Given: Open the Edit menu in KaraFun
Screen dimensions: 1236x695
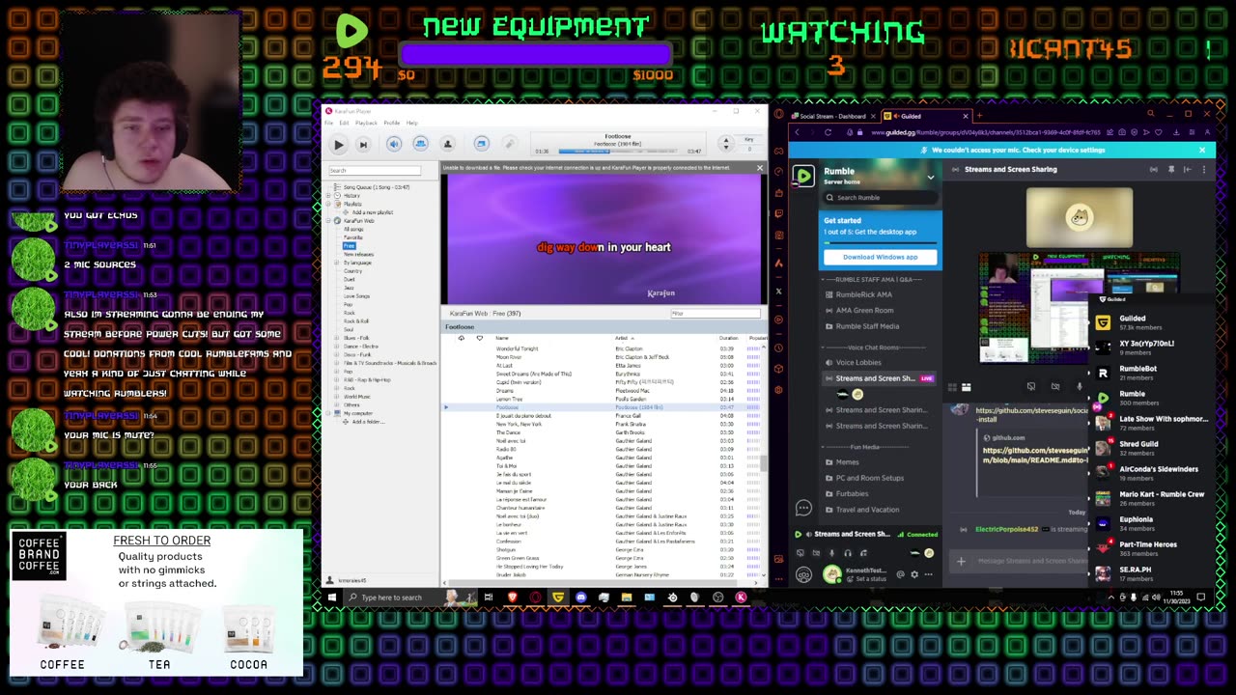Looking at the screenshot, I should coord(344,123).
